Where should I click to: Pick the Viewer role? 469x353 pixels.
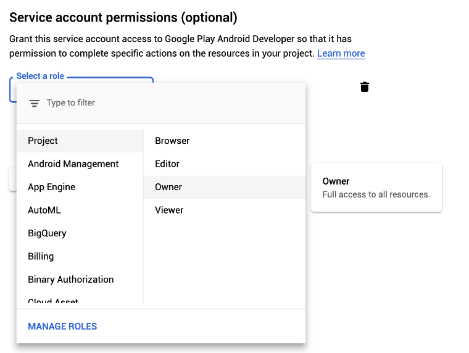click(225, 210)
